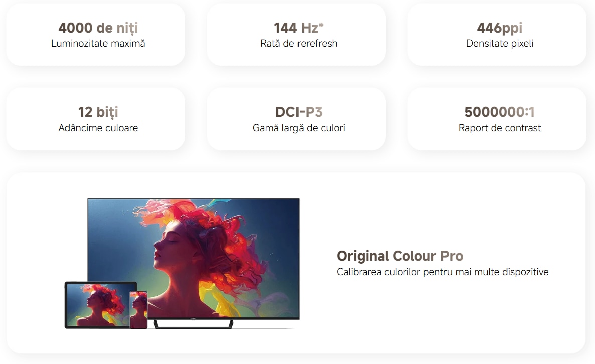The width and height of the screenshot is (595, 364).
Task: Click the Rată de rerefresh label
Action: point(299,43)
